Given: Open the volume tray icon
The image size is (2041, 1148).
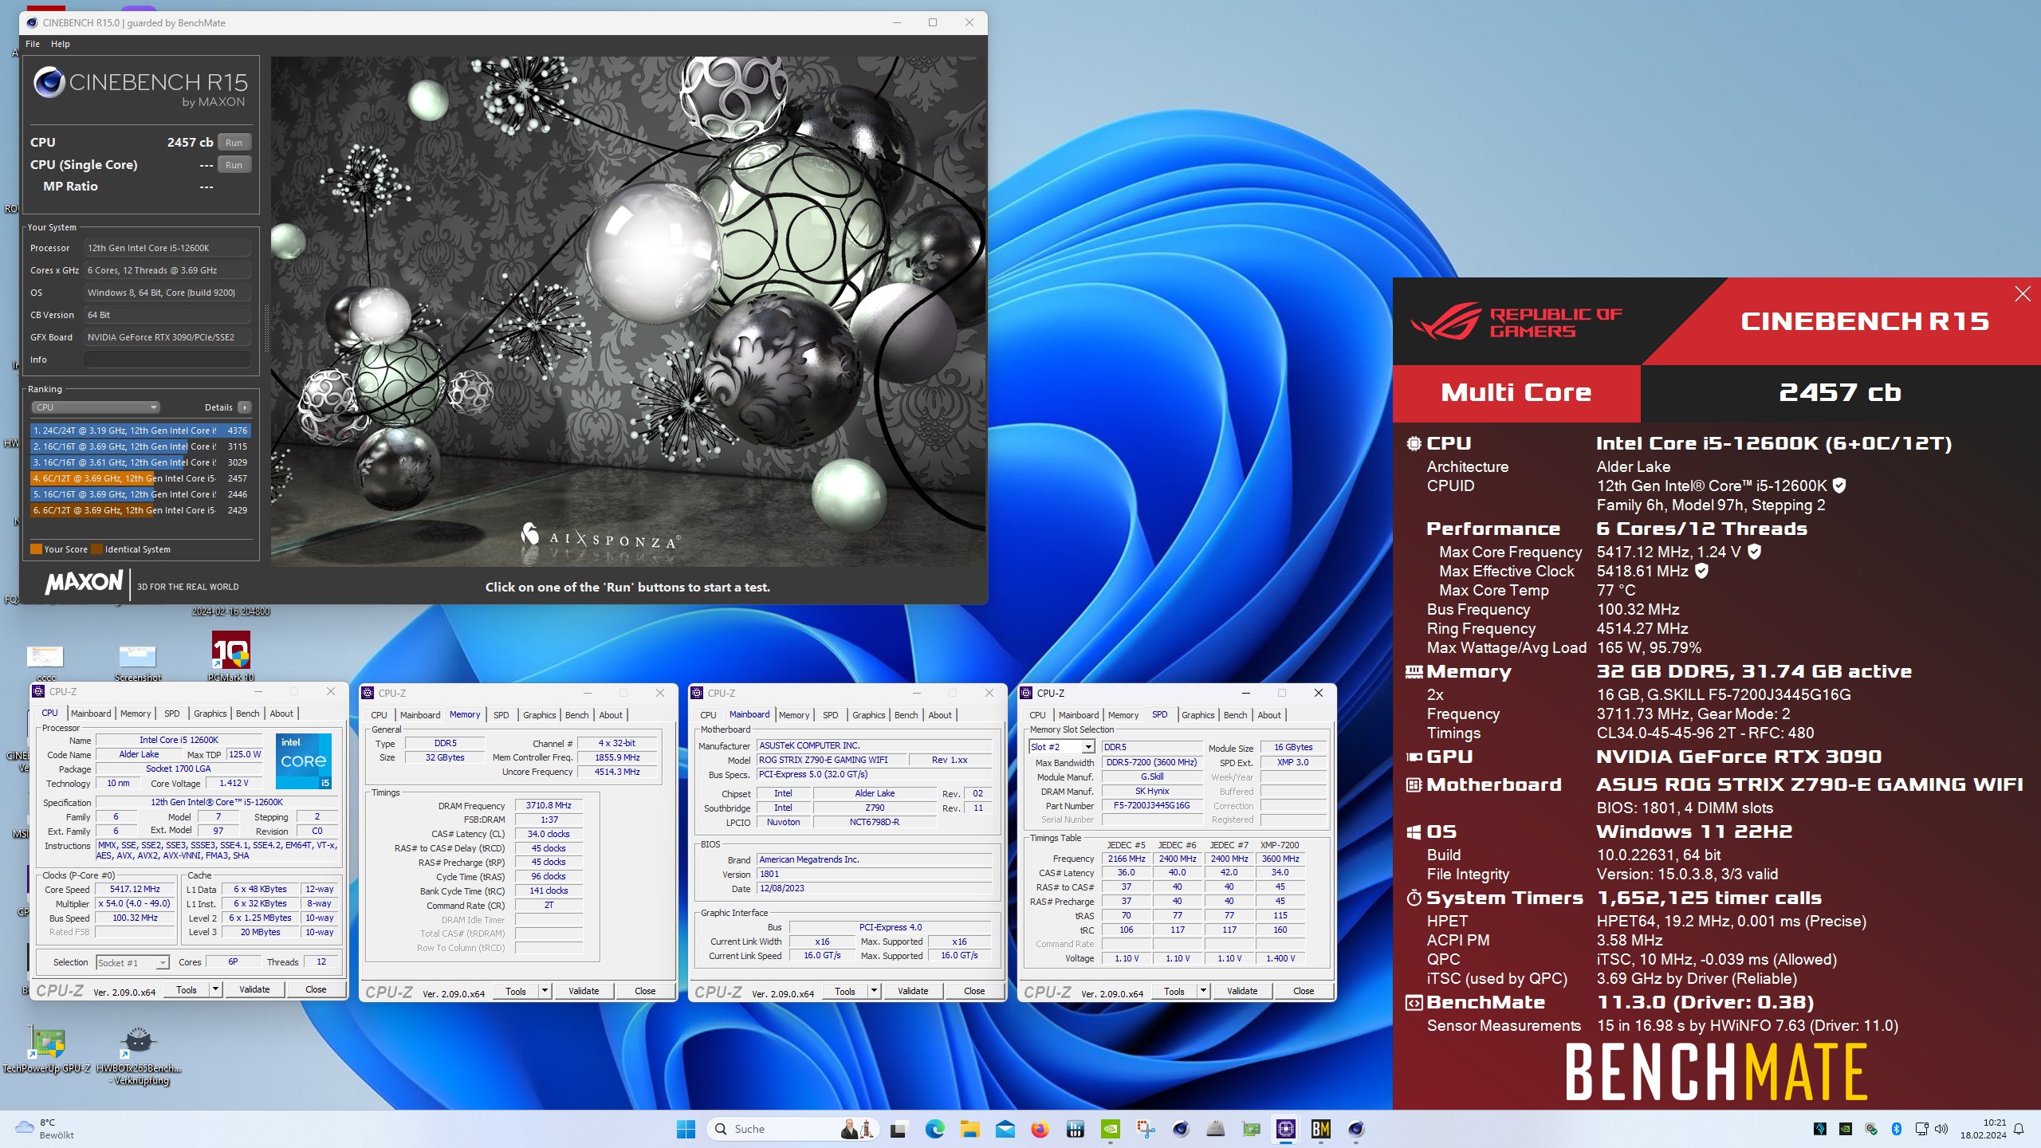Looking at the screenshot, I should [x=1941, y=1129].
